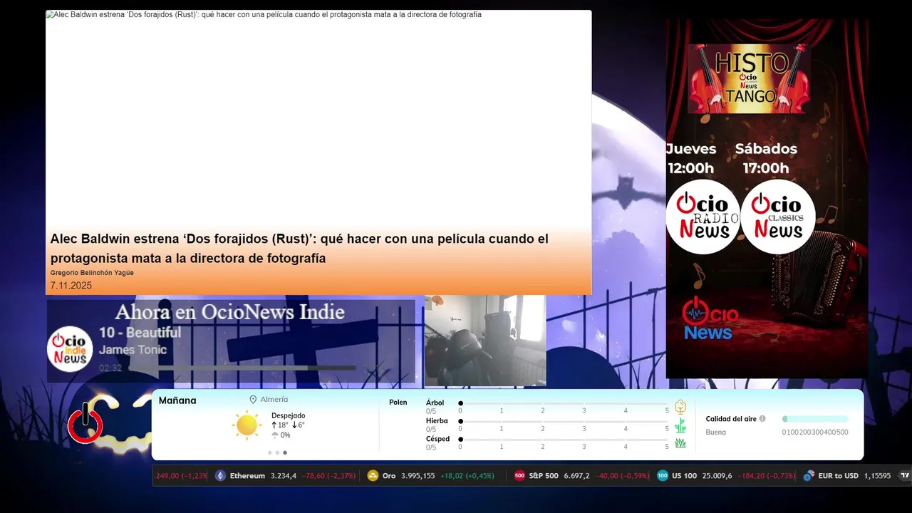Click the US 100 ticker label

click(x=684, y=476)
